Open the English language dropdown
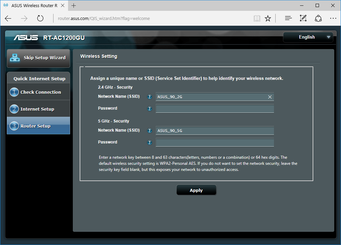 pyautogui.click(x=308, y=37)
